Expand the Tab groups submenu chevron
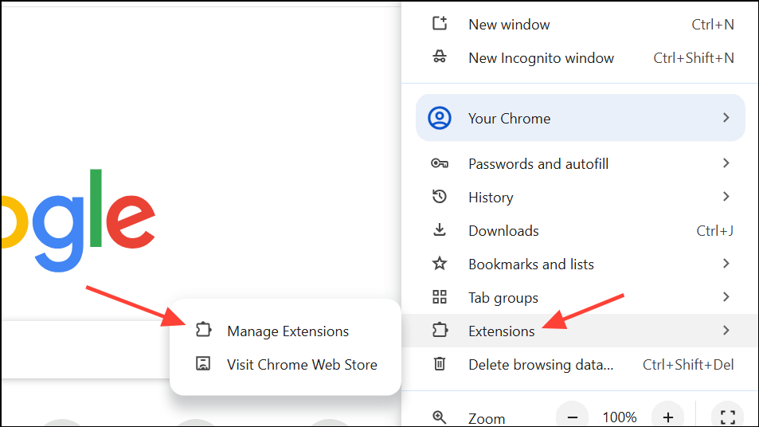This screenshot has width=759, height=427. (726, 297)
